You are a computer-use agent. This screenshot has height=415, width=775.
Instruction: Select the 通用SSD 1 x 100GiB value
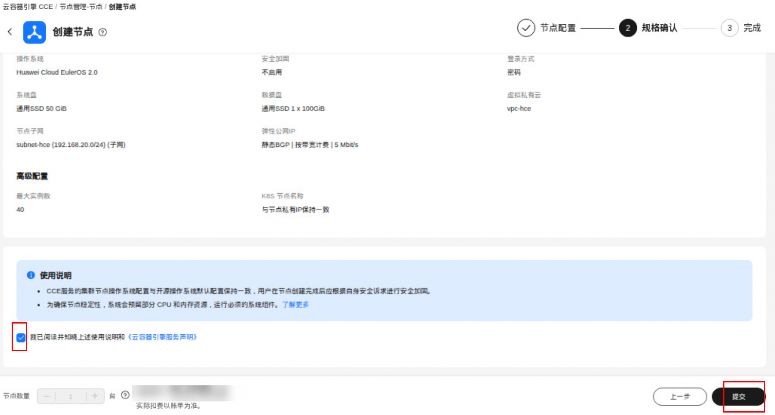pos(293,108)
